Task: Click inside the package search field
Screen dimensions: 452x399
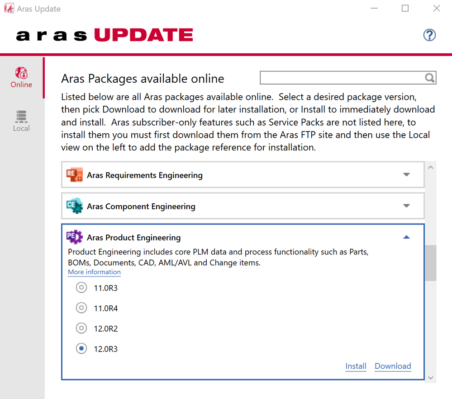Action: [x=342, y=78]
